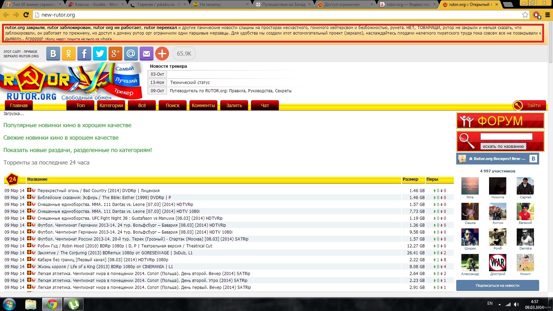Share page via Google Plus icon
This screenshot has width=553, height=311.
pyautogui.click(x=115, y=54)
